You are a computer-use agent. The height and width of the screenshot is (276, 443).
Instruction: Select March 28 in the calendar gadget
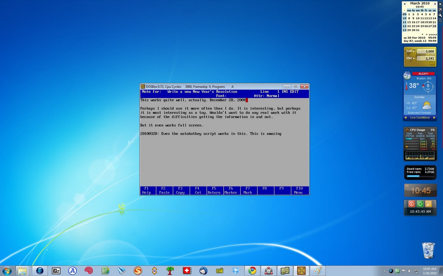434,26
